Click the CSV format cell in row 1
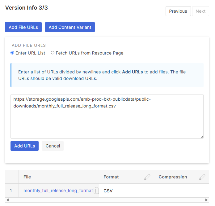This screenshot has width=215, height=206. click(126, 191)
